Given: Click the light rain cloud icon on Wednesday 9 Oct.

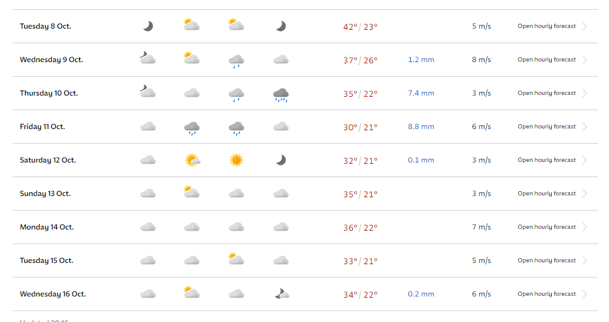Looking at the screenshot, I should pyautogui.click(x=236, y=61).
